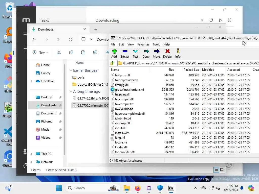Select UUbyte ISO Editor 5.1.3 folder

tap(90, 84)
